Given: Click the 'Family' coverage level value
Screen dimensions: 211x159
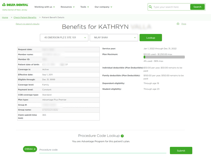Looking at the screenshot, I should click(45, 85).
